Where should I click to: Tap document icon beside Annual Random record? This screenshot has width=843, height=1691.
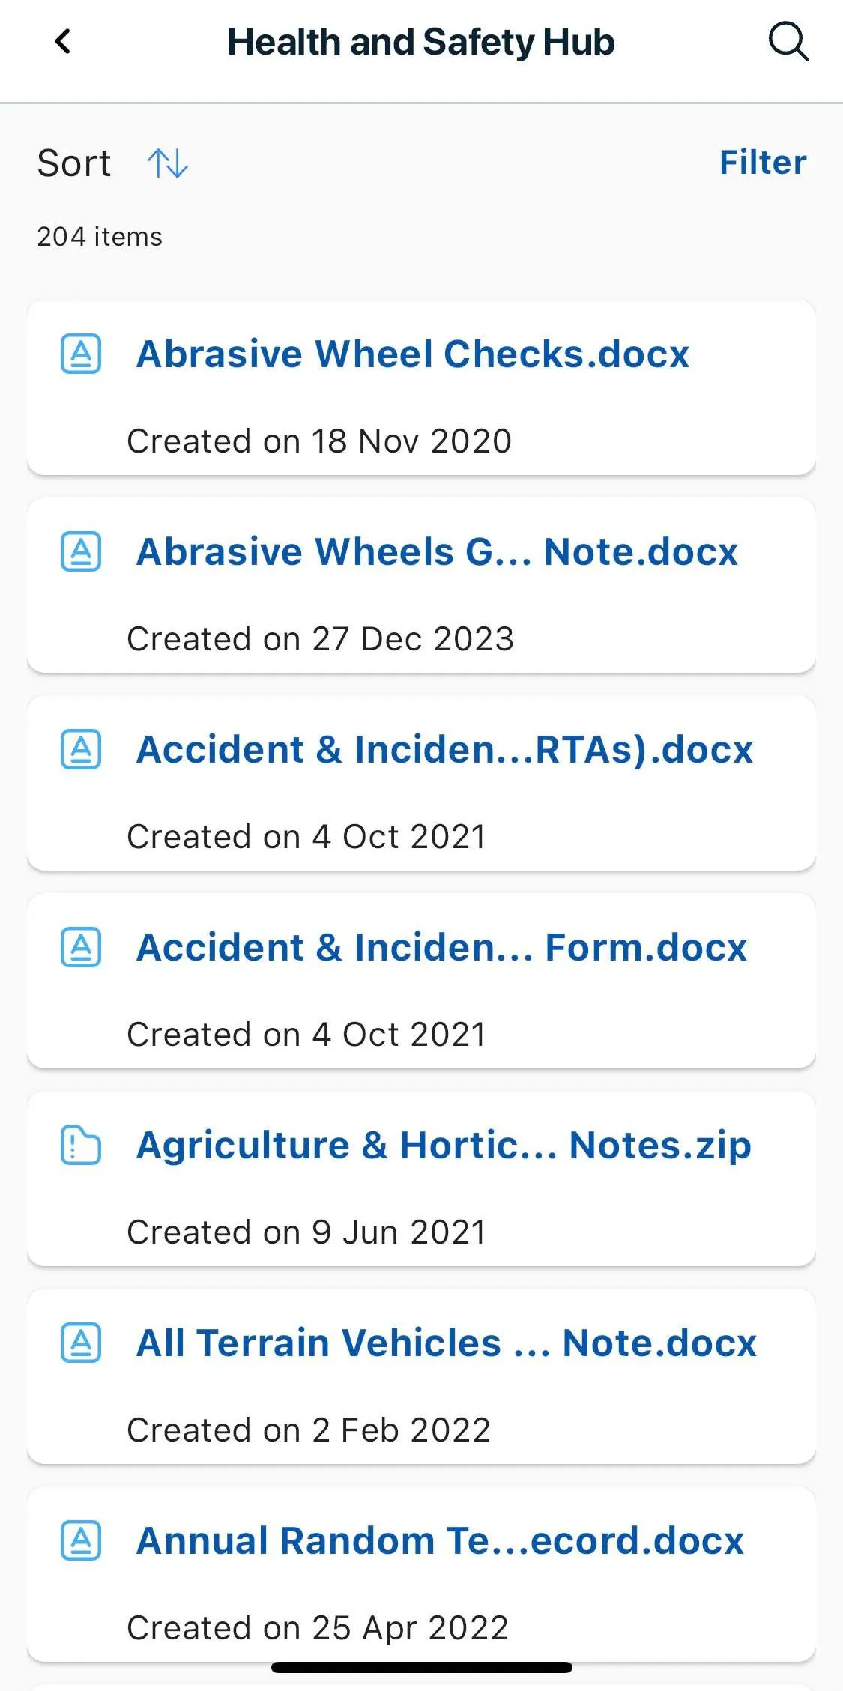point(81,1540)
